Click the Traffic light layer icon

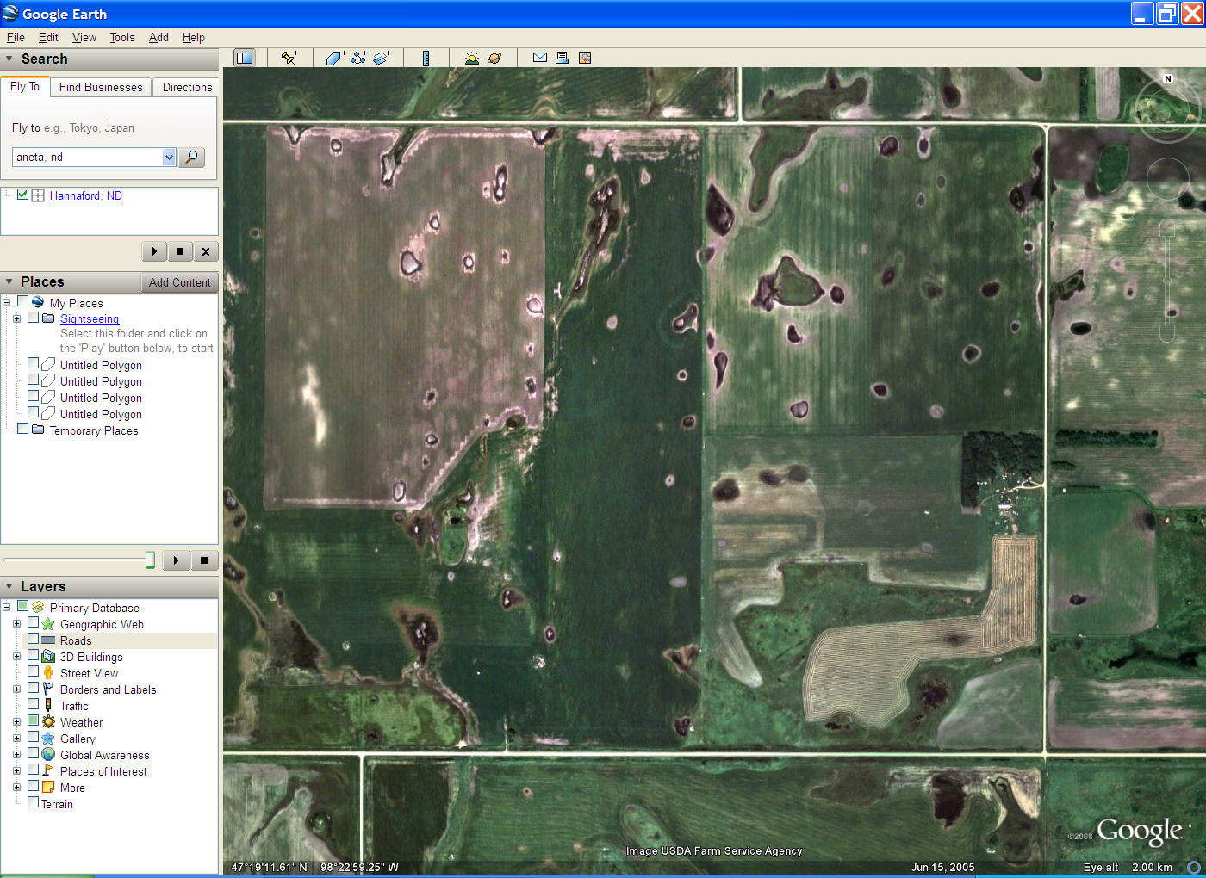tap(48, 705)
